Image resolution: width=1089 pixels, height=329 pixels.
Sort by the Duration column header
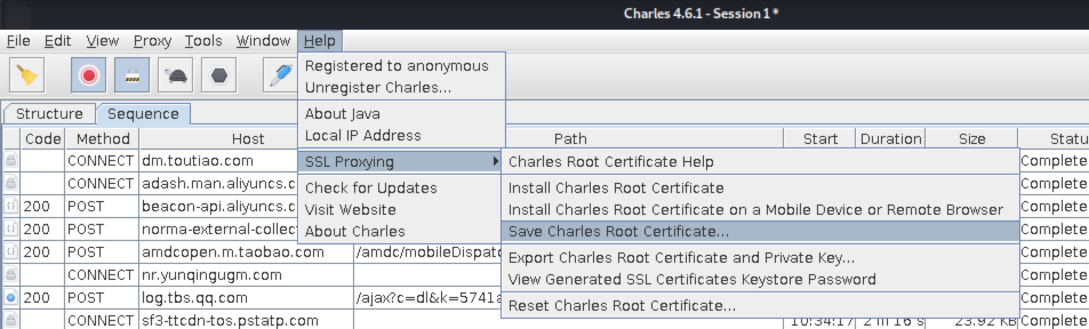[891, 139]
